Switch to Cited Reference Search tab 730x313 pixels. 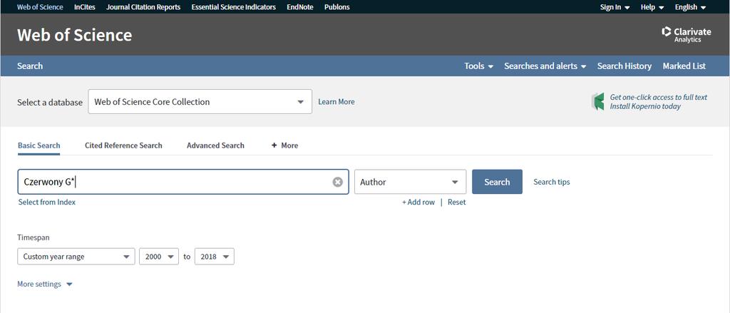tap(123, 145)
